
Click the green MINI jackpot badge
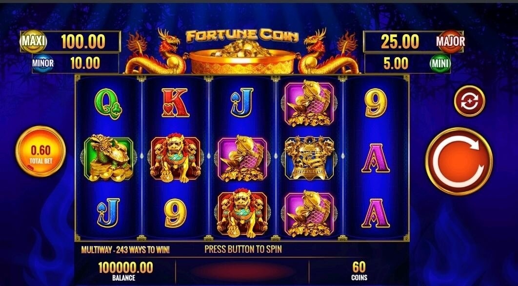tap(440, 63)
